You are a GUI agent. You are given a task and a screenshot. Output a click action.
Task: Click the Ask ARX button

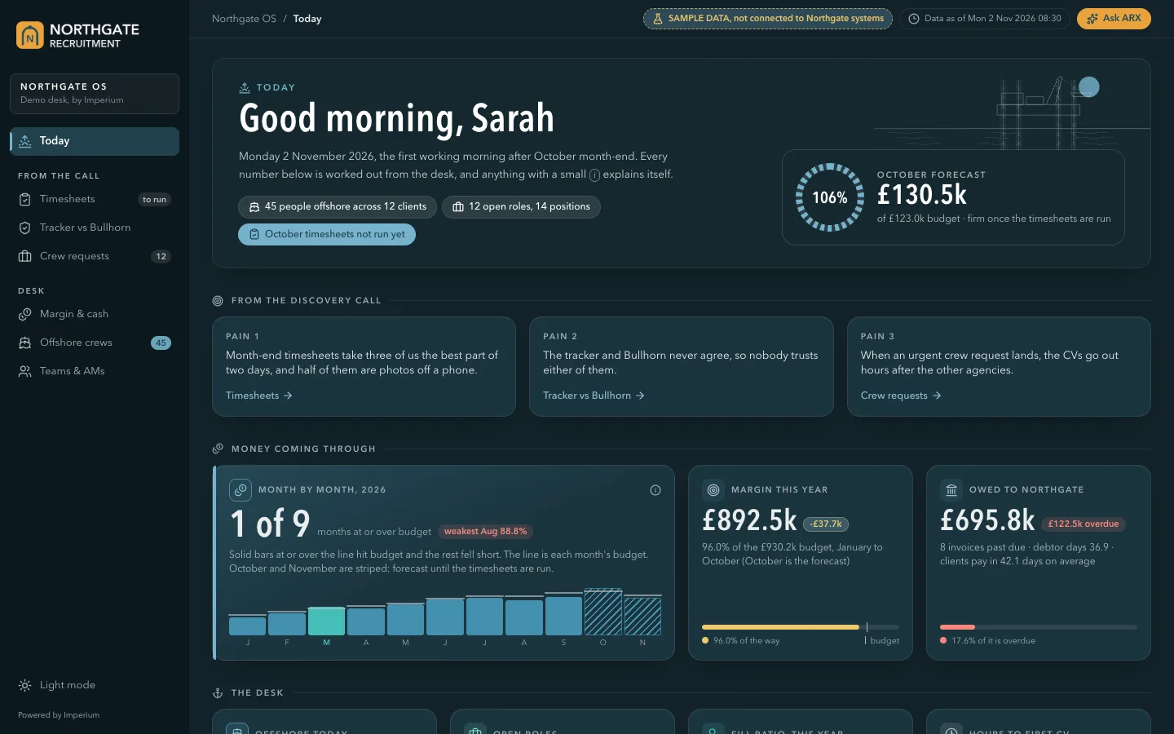tap(1114, 19)
